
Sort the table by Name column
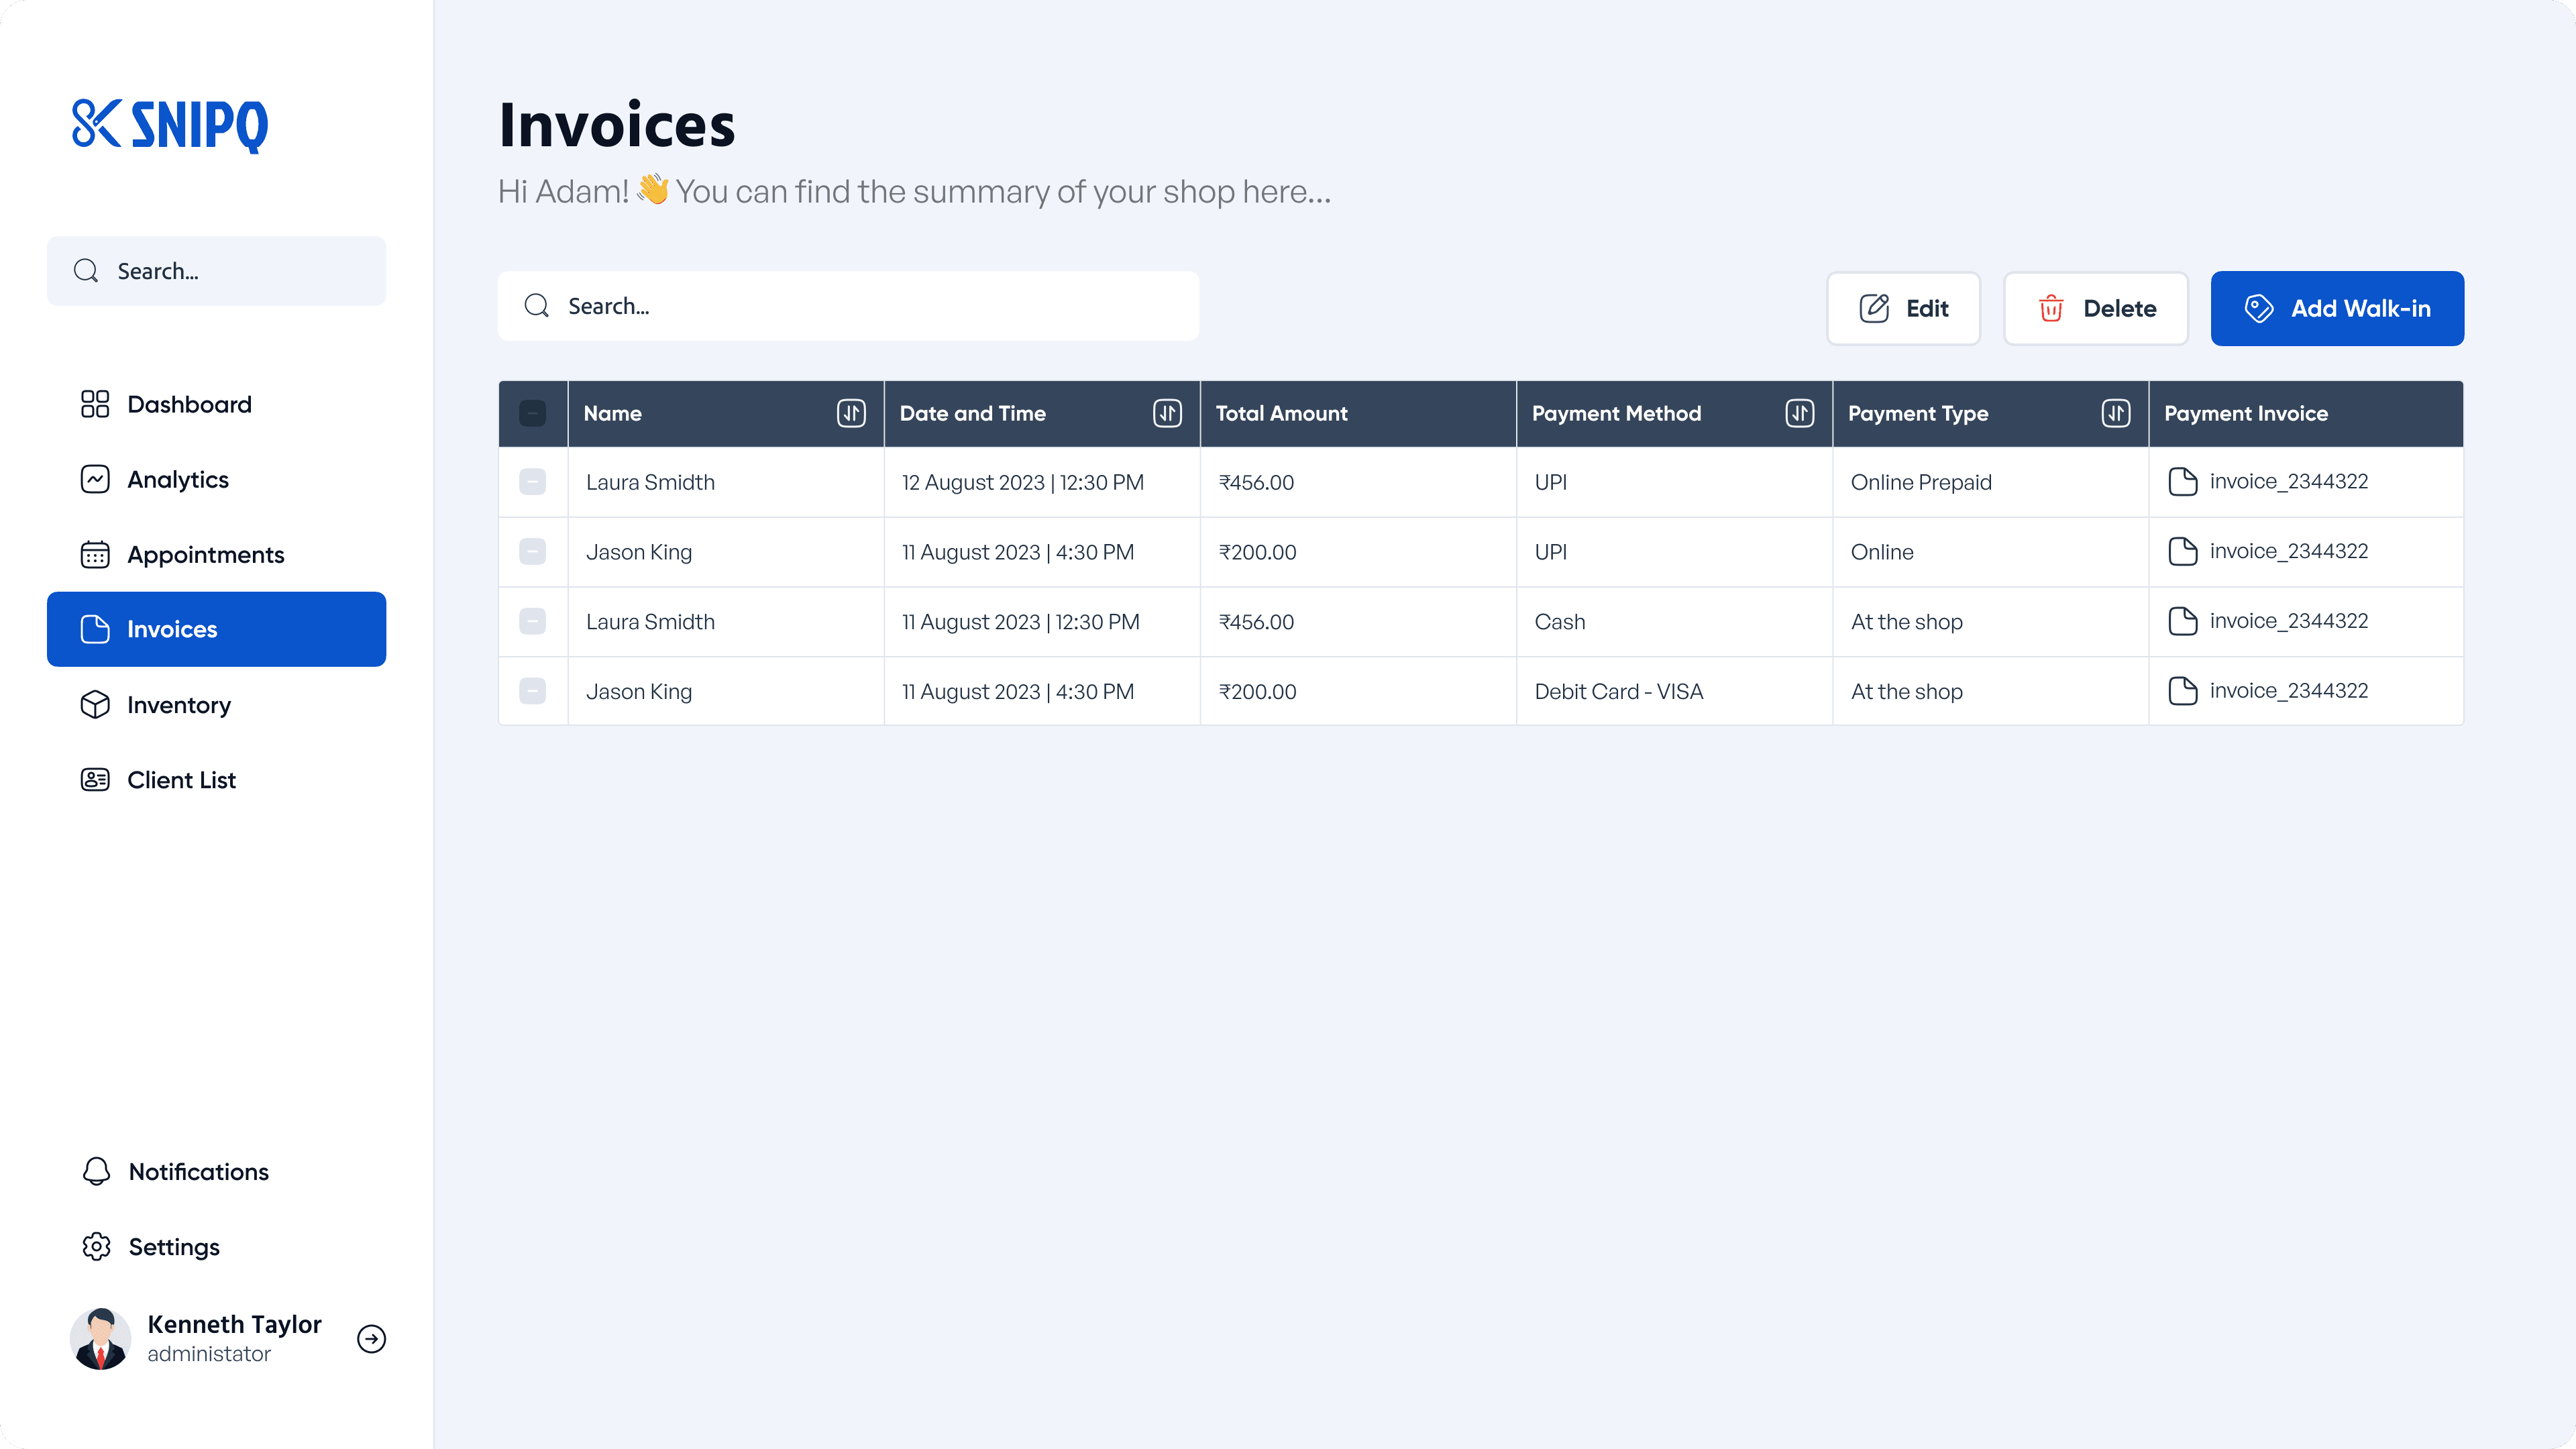(x=851, y=413)
